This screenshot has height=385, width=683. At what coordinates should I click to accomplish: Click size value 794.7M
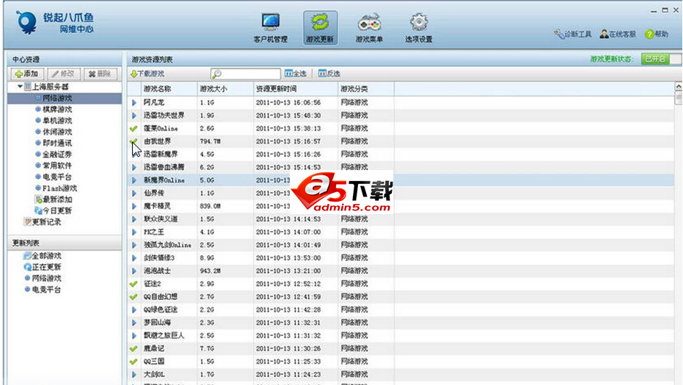210,142
